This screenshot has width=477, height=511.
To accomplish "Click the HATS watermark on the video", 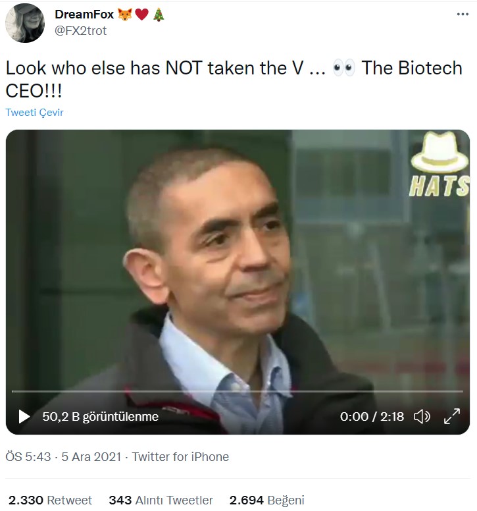I will point(439,164).
